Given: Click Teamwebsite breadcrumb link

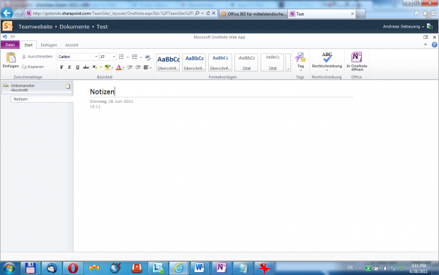Looking at the screenshot, I should pyautogui.click(x=35, y=27).
